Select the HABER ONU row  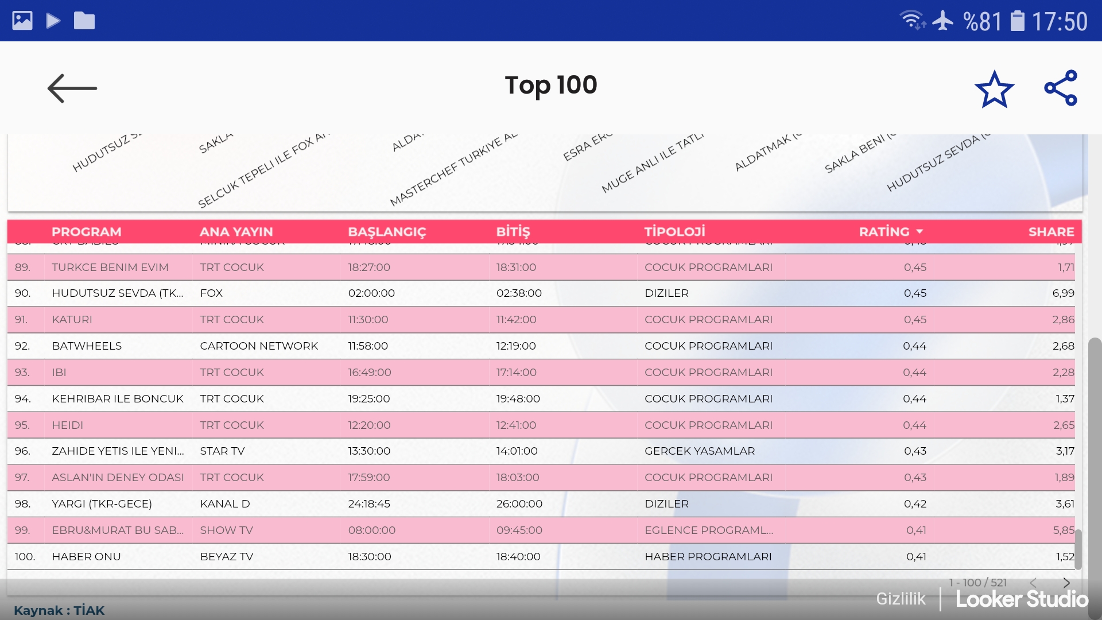86,556
